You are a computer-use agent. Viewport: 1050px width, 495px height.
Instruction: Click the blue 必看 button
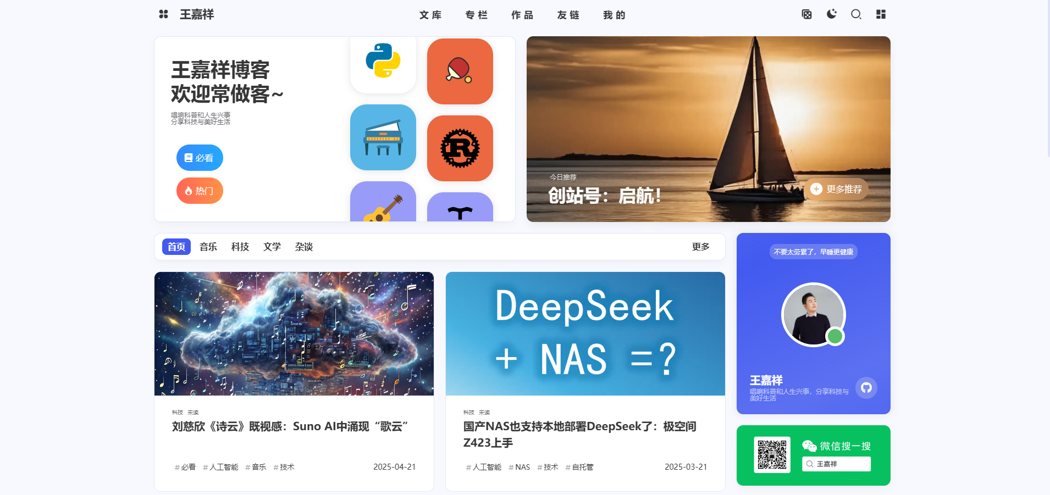coord(200,158)
